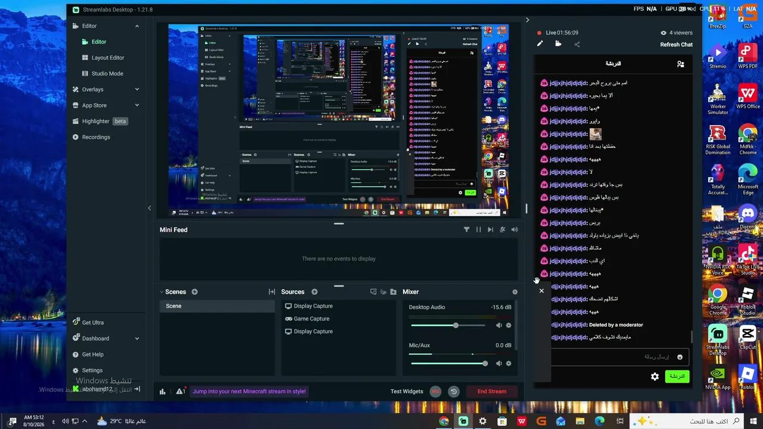Set the Mic/Aux volume slider
The image size is (763, 429).
449,363
